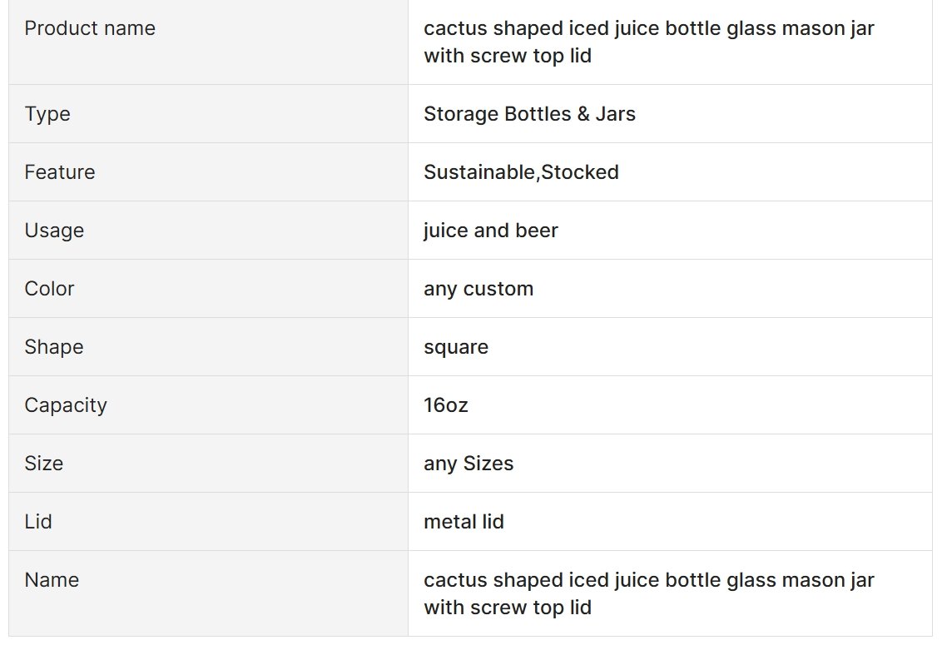
Task: Select the Storage Bottles & Jars value
Action: coord(529,114)
